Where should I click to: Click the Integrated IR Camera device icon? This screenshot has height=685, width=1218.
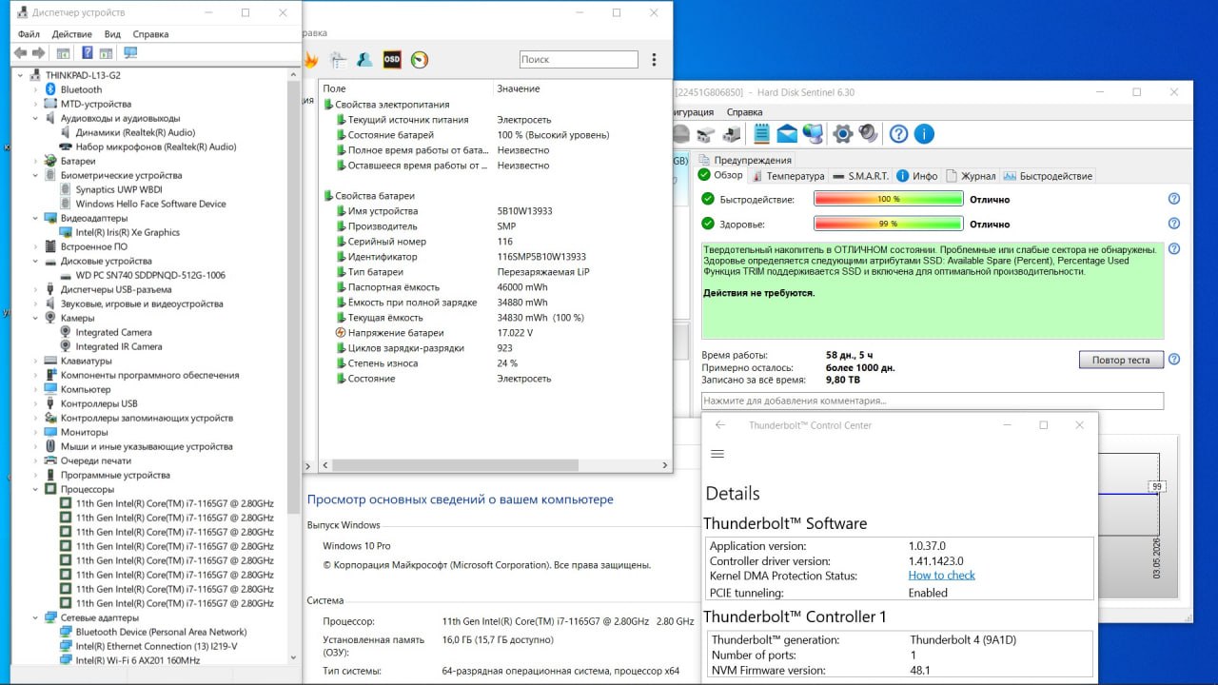click(66, 346)
